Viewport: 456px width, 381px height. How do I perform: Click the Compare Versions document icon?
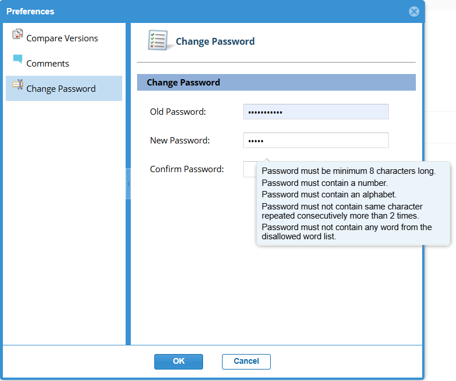[x=17, y=35]
